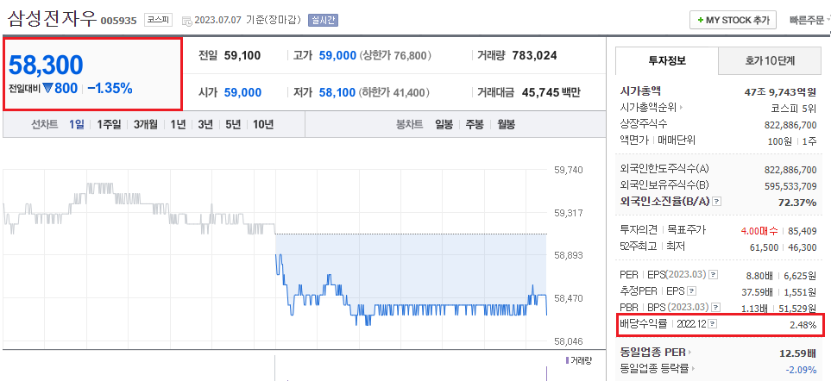Expand the 동일업종 PER arrow

point(689,353)
